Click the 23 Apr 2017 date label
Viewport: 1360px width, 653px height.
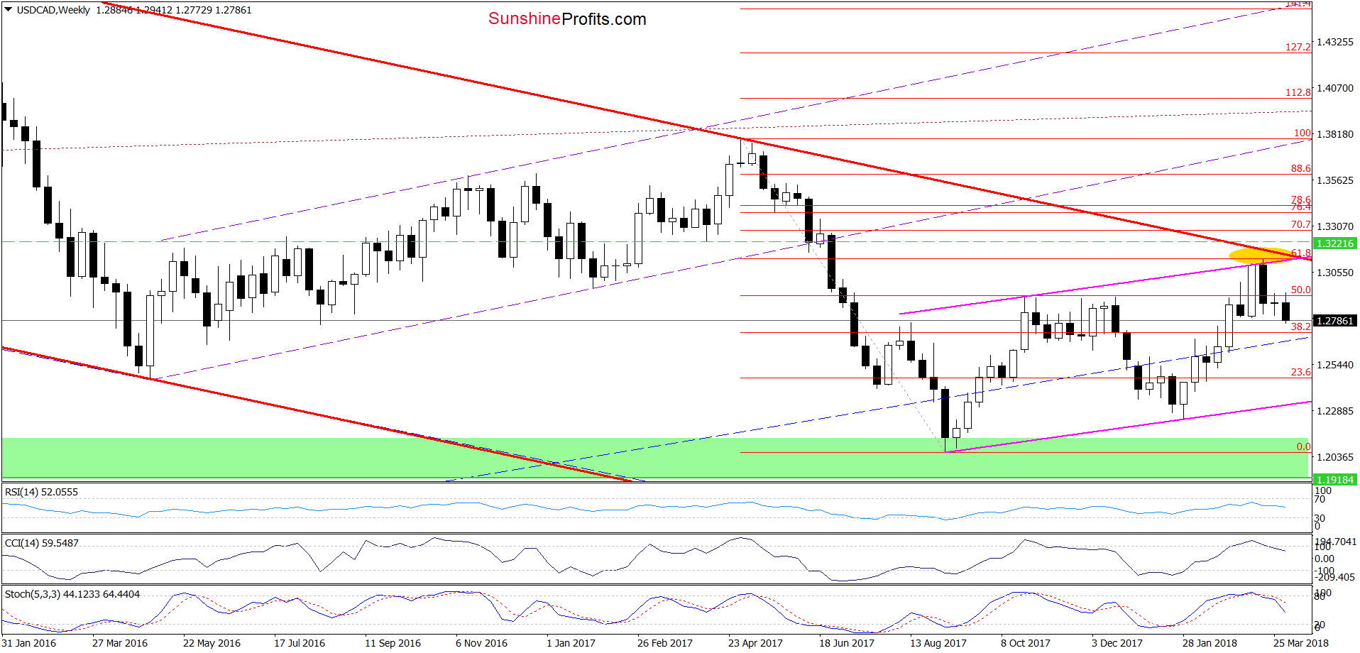(x=755, y=643)
